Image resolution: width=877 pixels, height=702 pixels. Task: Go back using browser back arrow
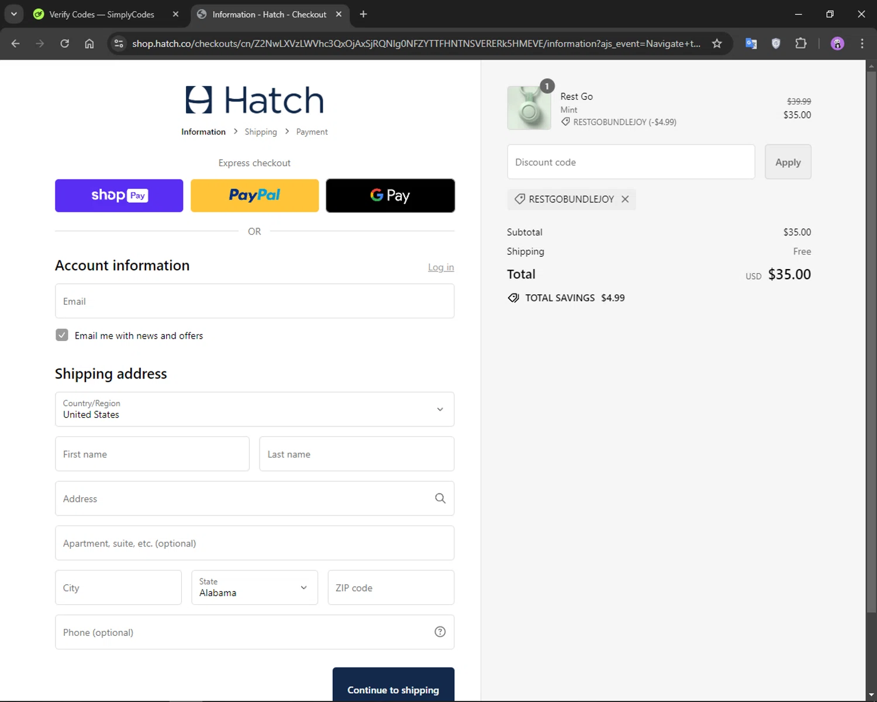(16, 43)
